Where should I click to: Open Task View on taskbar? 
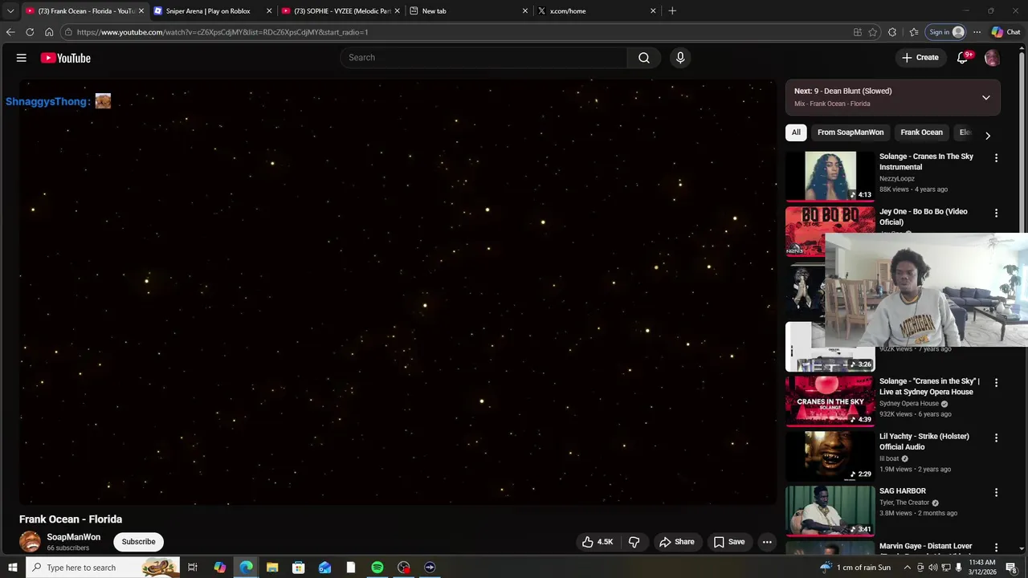click(x=193, y=568)
